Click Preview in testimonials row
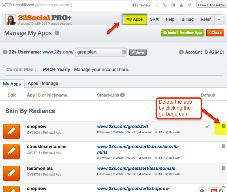227x192 pixels. click(104, 174)
